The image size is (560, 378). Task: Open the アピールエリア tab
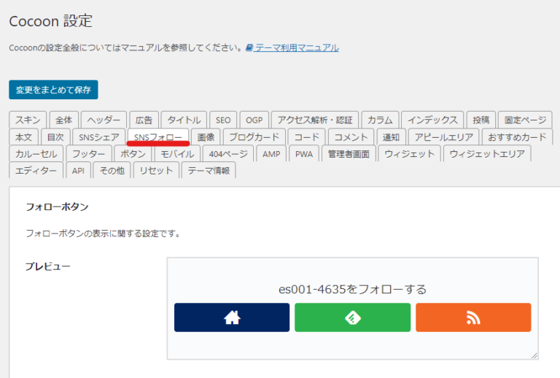(443, 136)
